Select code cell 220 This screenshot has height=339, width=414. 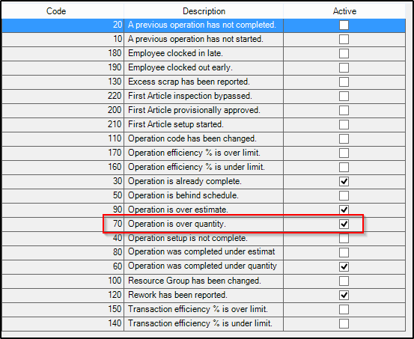(x=63, y=96)
